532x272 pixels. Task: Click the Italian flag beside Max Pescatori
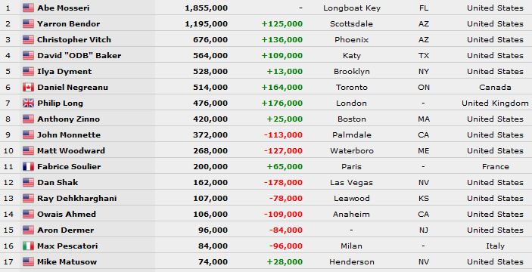tap(28, 246)
